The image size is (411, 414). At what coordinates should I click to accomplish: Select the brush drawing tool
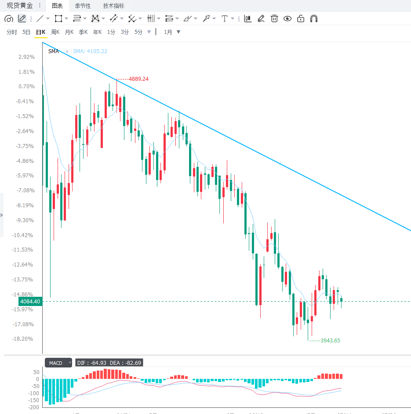pos(187,19)
